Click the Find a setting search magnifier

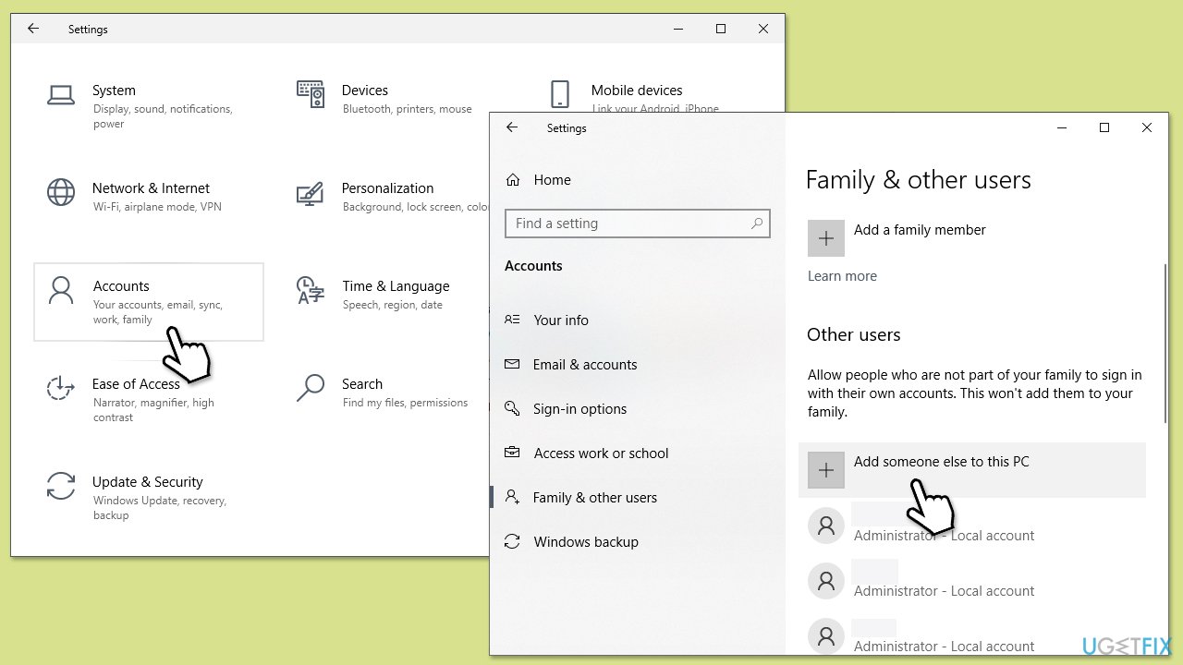[757, 224]
